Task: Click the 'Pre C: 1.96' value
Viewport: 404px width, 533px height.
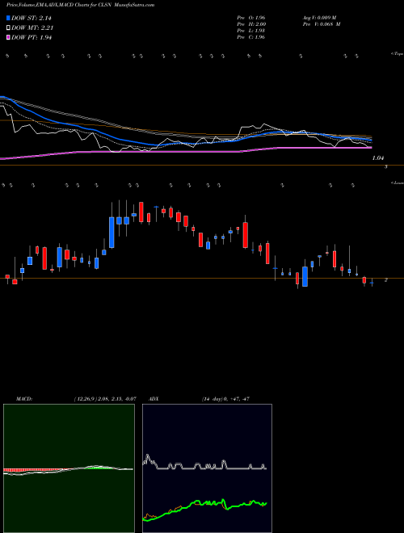Action: point(251,37)
